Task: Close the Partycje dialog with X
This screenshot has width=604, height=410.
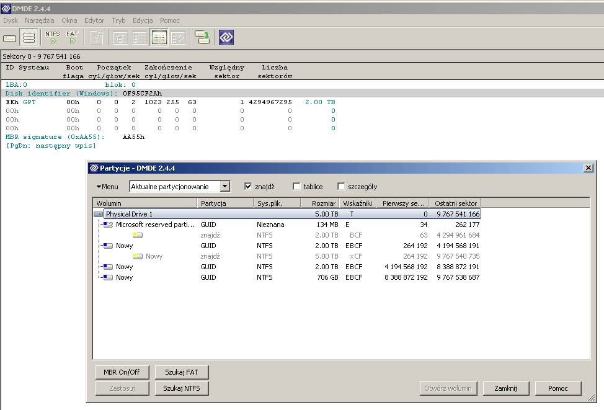Action: click(x=588, y=168)
